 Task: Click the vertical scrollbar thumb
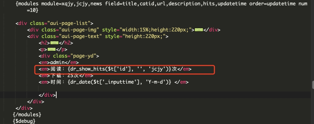313,84
